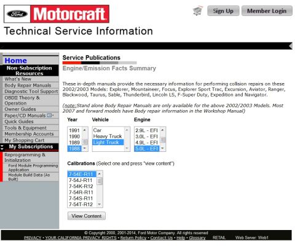This screenshot has width=295, height=246.
Task: Open Paper/CD Manuals link
Action: 25,116
